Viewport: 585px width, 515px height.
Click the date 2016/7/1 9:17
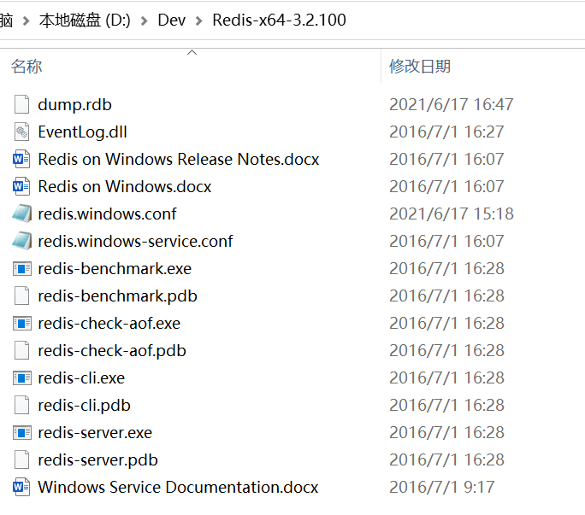[x=441, y=487]
